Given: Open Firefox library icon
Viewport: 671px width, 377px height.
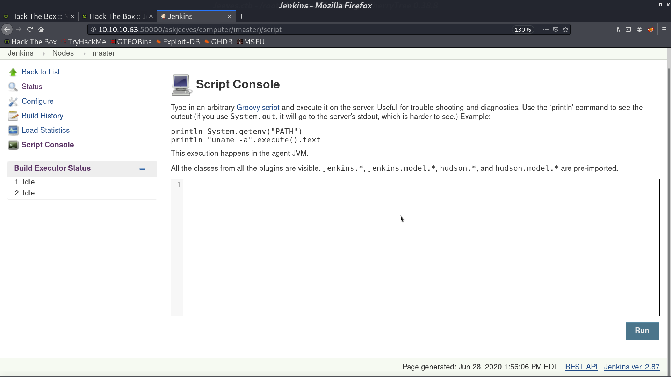Looking at the screenshot, I should (617, 30).
